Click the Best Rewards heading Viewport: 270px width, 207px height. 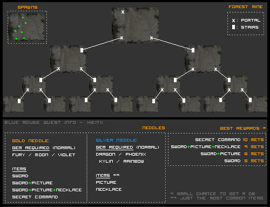(240, 128)
